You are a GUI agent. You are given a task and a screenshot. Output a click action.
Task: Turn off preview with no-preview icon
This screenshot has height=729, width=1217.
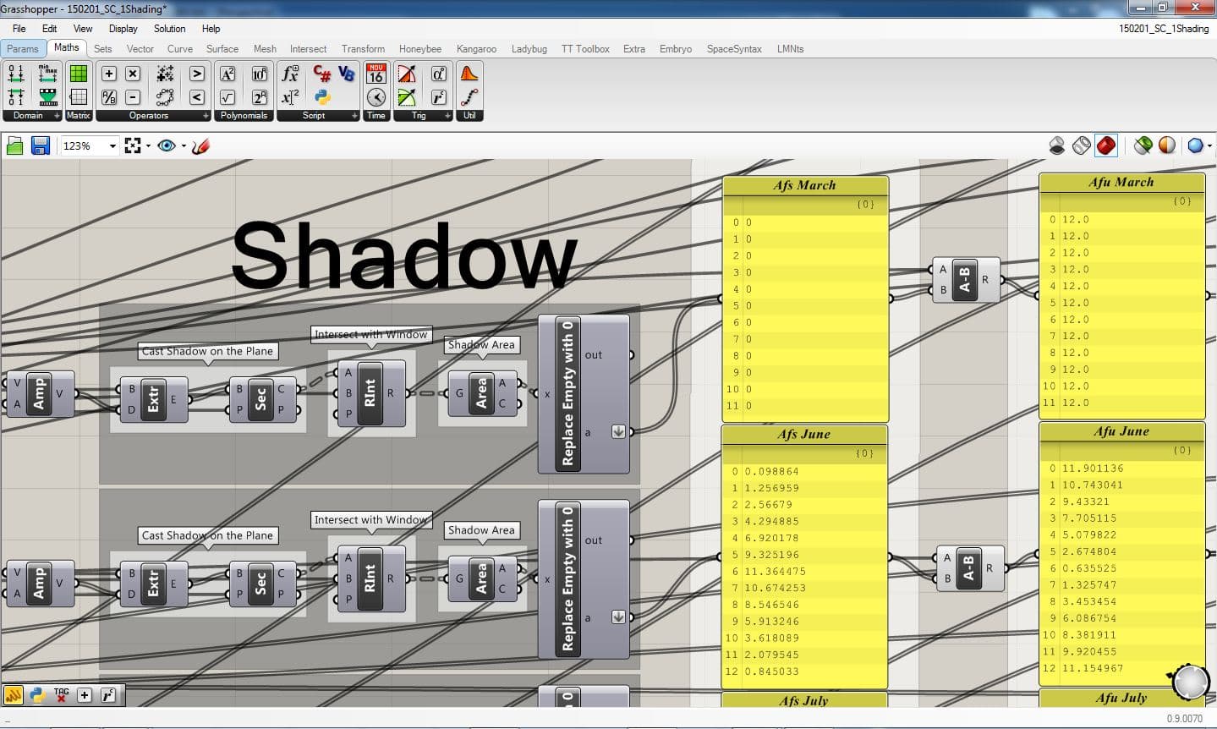pos(1056,146)
